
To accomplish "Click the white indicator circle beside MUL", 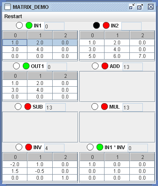I will coord(95,107).
